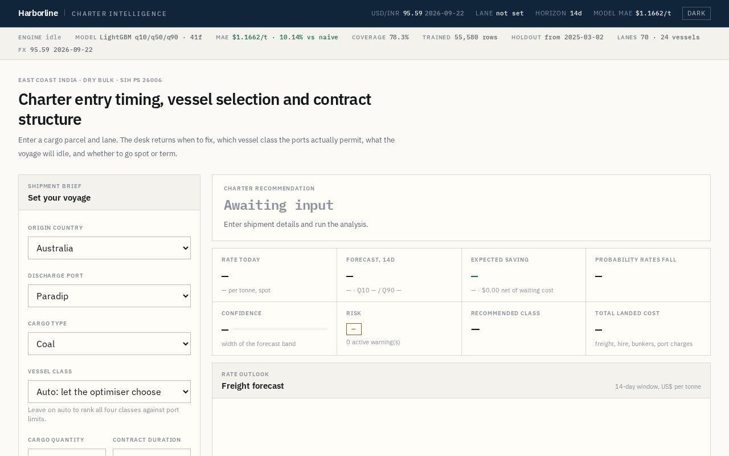The image size is (729, 456).
Task: Click the Set your voyage heading
Action: [x=59, y=198]
